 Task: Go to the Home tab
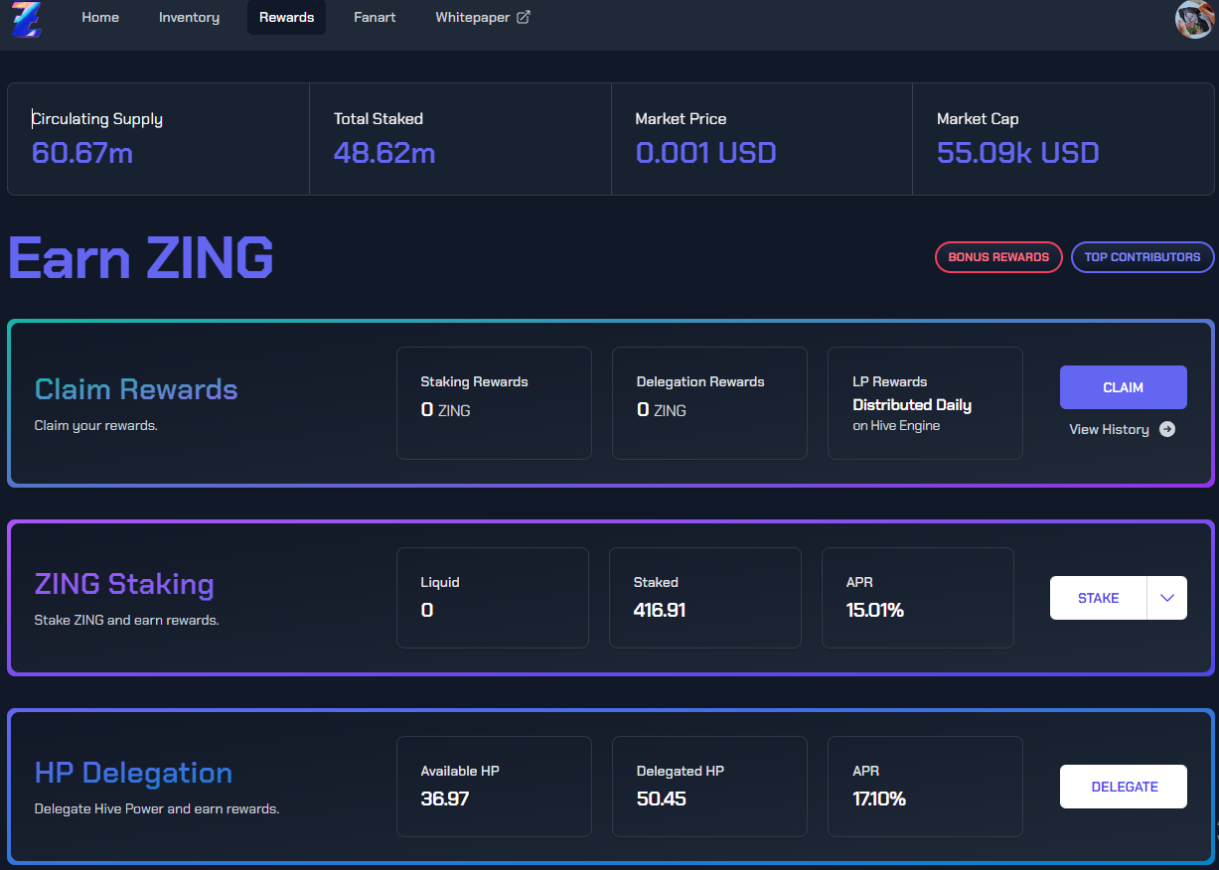click(x=100, y=17)
